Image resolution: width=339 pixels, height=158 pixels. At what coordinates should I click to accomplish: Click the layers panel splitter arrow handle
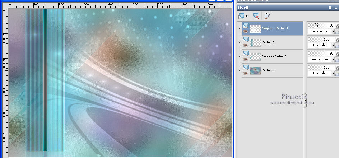point(305,101)
